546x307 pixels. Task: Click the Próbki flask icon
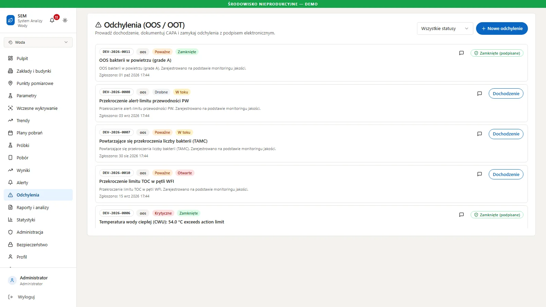point(10,145)
